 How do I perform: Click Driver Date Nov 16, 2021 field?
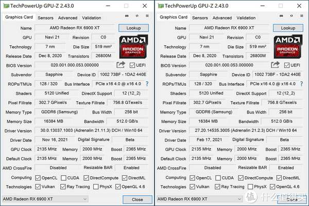pos(55,140)
